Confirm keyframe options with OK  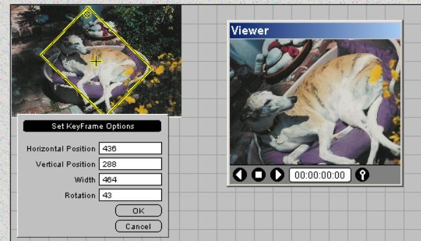(x=139, y=211)
